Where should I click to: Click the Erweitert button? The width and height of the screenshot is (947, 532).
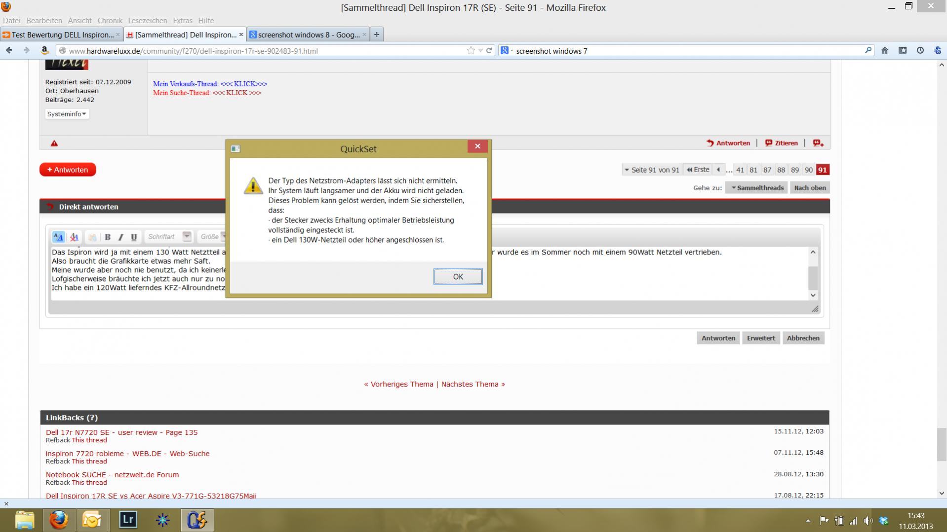coord(760,338)
